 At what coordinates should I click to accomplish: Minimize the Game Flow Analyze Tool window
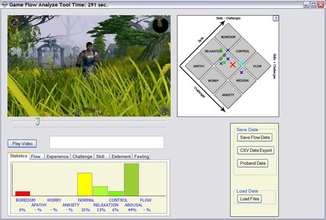(x=306, y=4)
